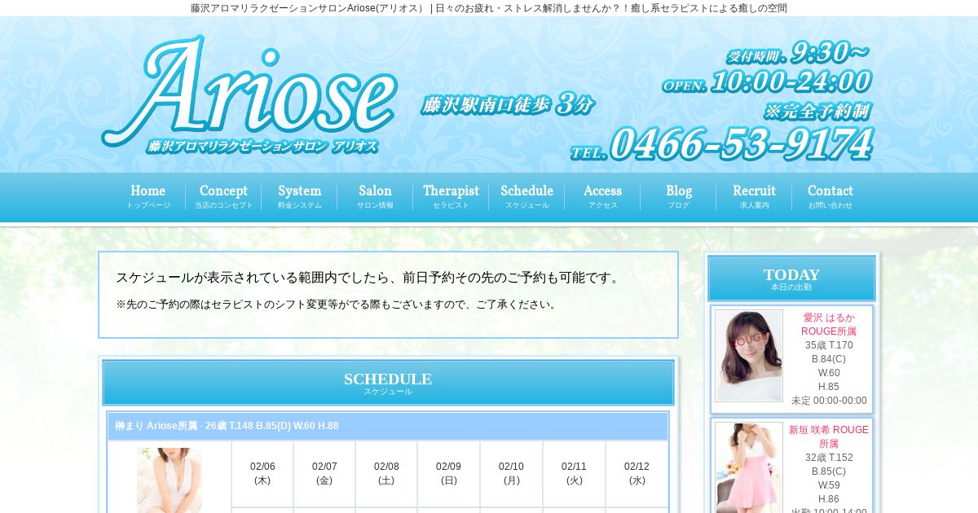
Task: Open the Therapist list page
Action: click(x=451, y=197)
